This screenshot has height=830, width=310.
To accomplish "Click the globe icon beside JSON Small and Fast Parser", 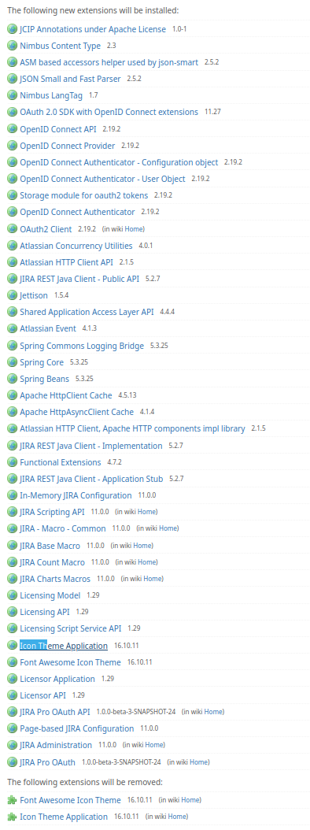I will [12, 80].
